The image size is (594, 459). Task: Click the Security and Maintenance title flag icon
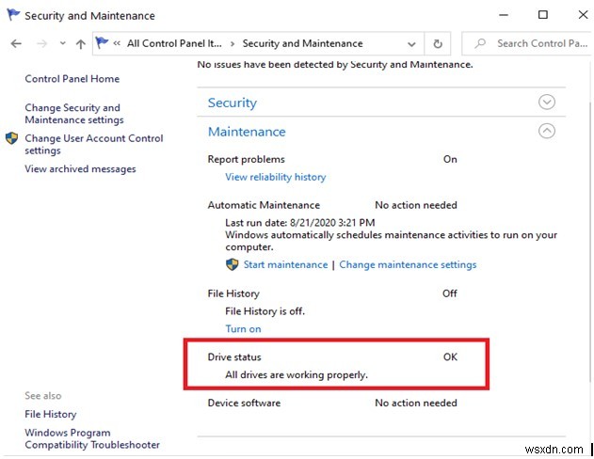click(13, 15)
